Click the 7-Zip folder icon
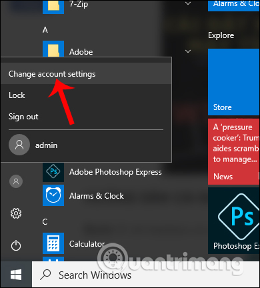Screen dimensions: 260x288 [53, 7]
